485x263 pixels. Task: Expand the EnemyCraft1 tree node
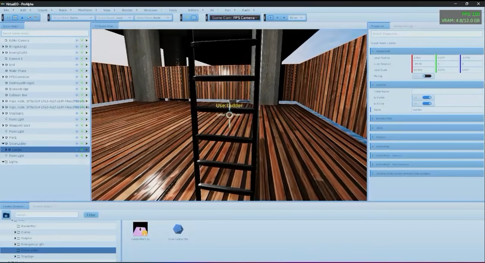(3, 53)
